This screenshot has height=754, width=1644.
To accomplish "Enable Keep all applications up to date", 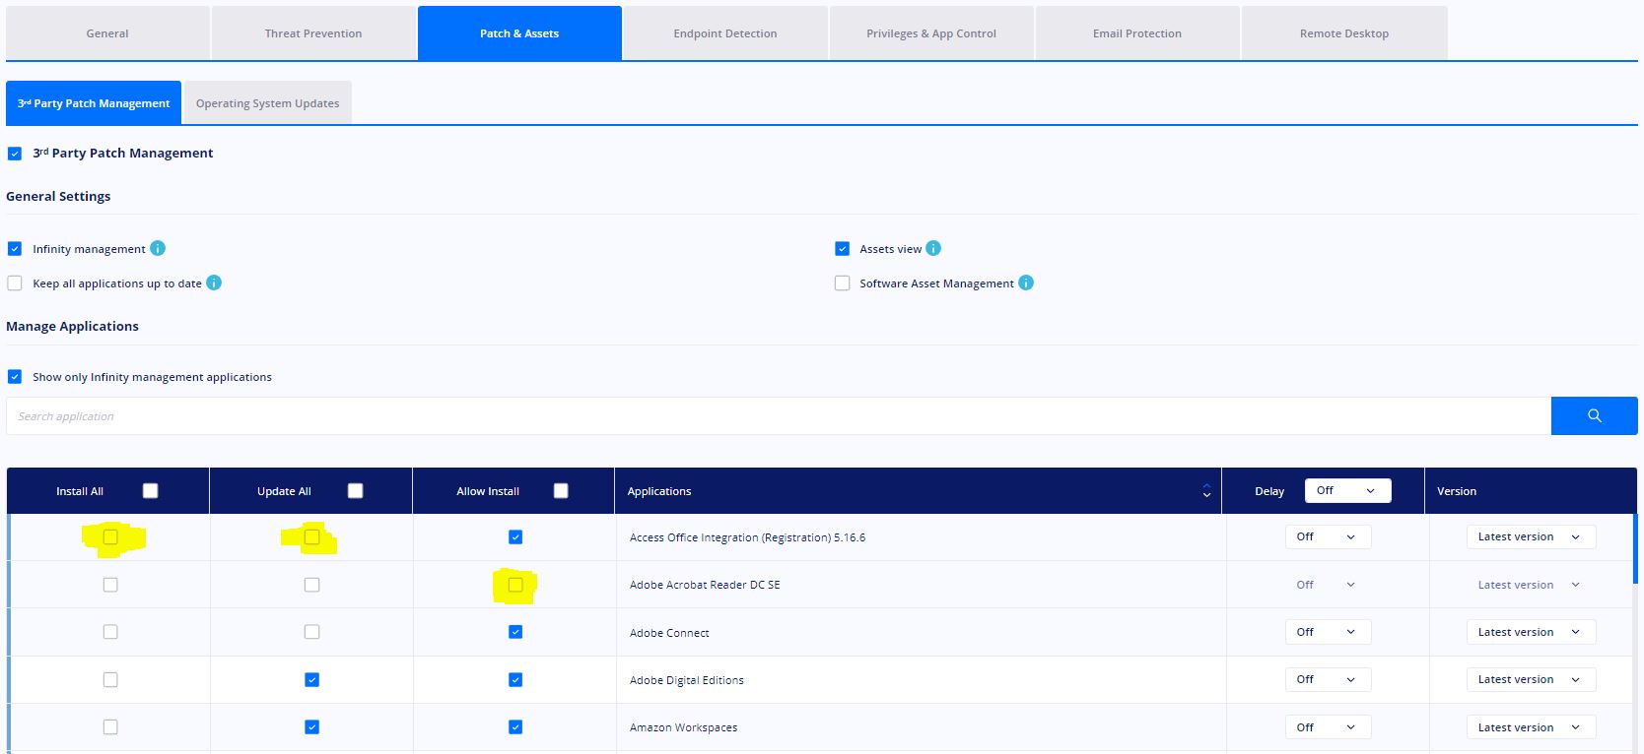I will point(15,283).
